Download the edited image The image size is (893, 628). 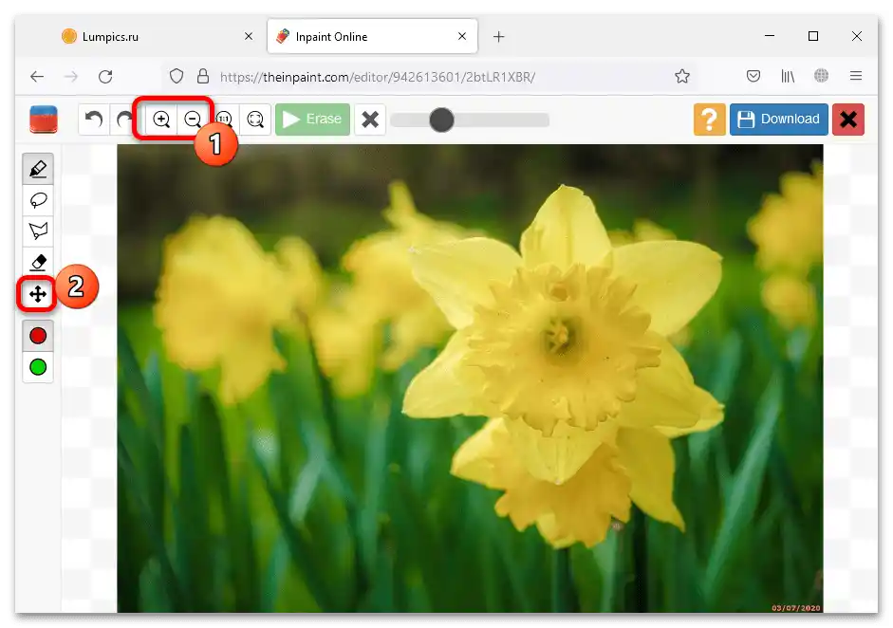(778, 120)
